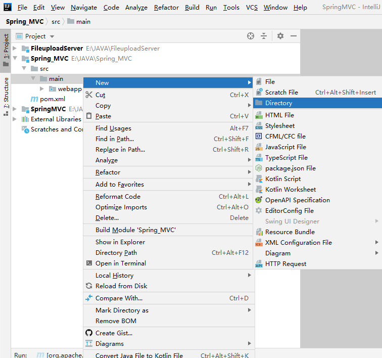
Task: Choose Show in Explorer
Action: [x=168, y=242]
